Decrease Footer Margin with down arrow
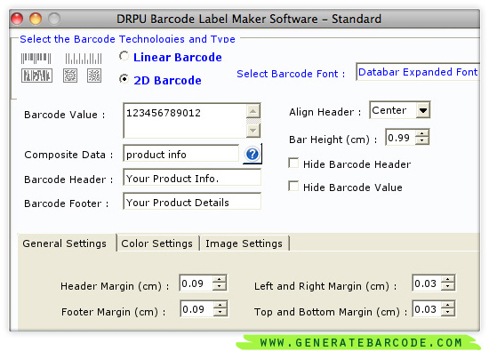489x351 pixels. [220, 313]
